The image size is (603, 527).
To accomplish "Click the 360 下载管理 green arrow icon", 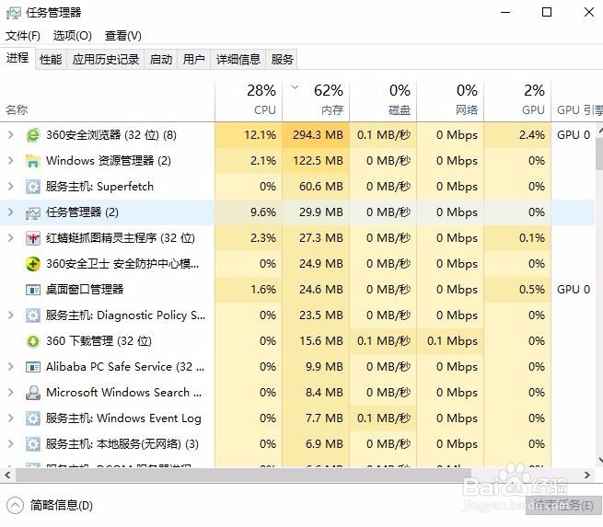I will coord(33,341).
